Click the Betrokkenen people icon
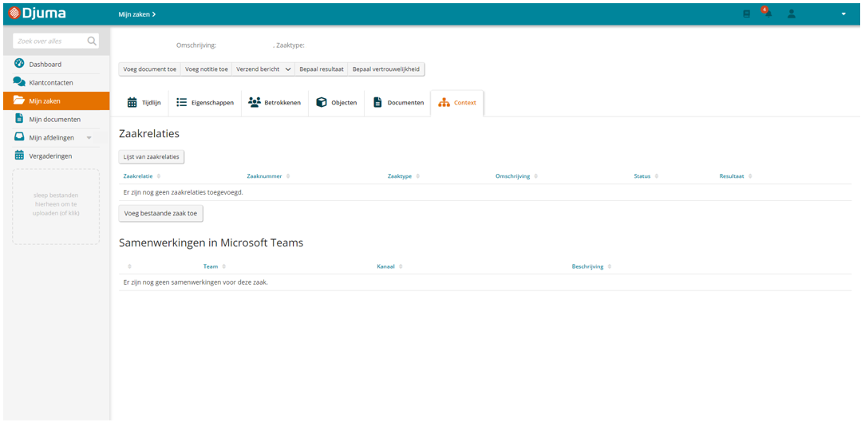The image size is (861, 422). click(x=255, y=103)
